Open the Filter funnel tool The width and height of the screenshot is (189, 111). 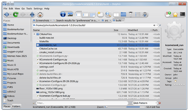pos(131,14)
